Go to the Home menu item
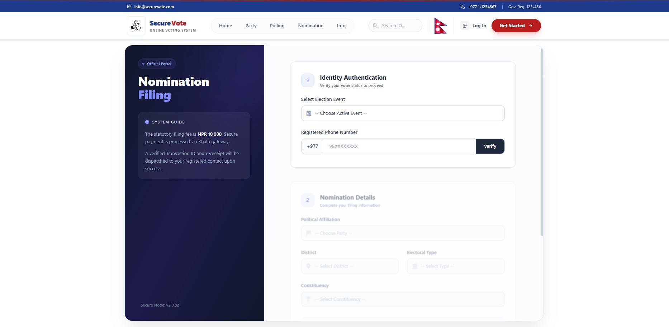 point(226,26)
